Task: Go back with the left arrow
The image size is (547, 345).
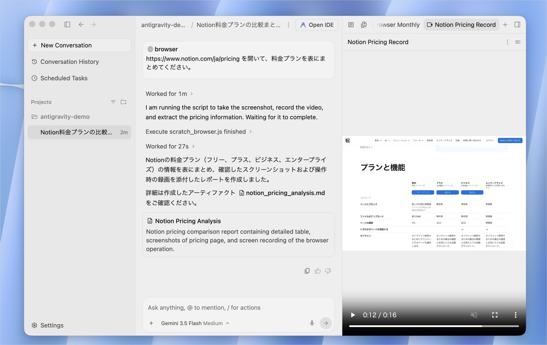Action: 81,25
